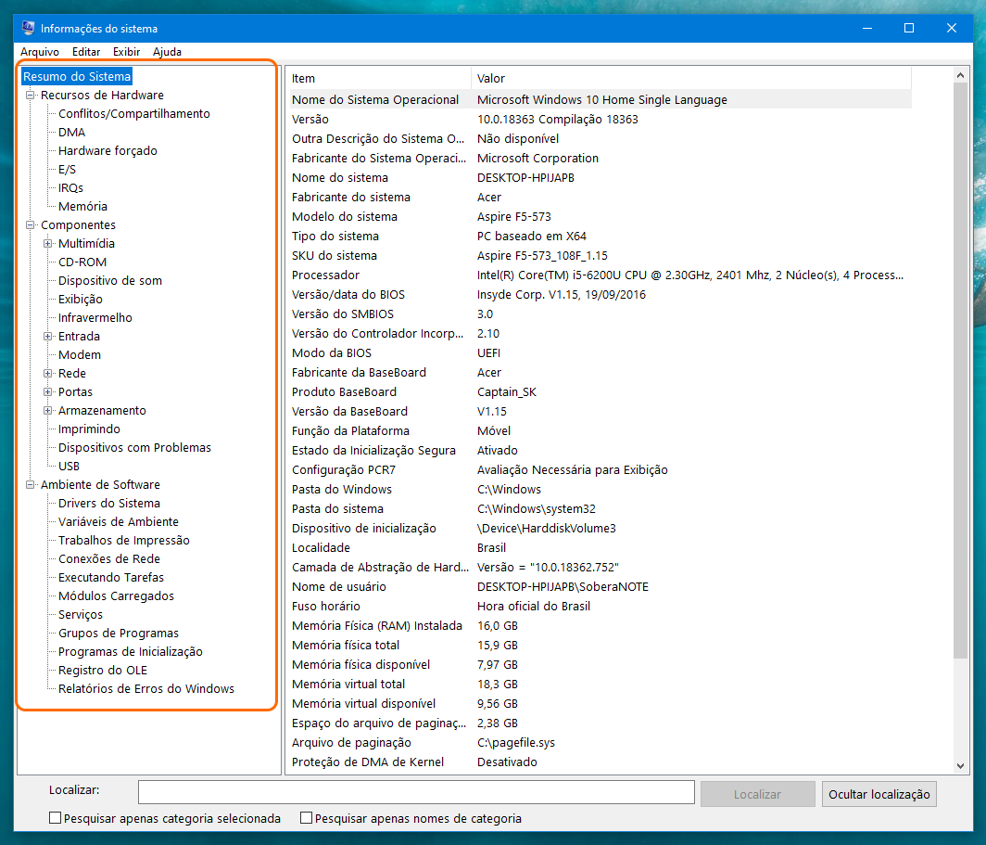Select the Modem tree item
The width and height of the screenshot is (986, 845).
(x=80, y=355)
